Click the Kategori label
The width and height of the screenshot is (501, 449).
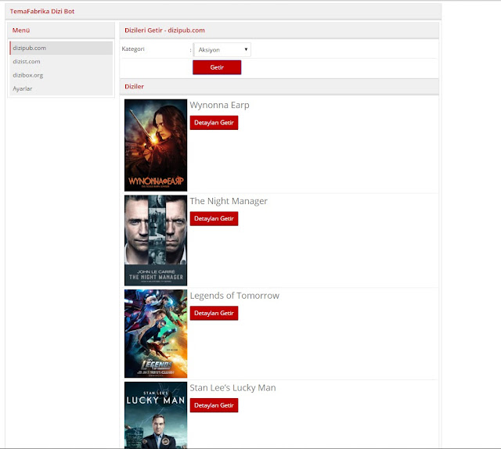133,48
